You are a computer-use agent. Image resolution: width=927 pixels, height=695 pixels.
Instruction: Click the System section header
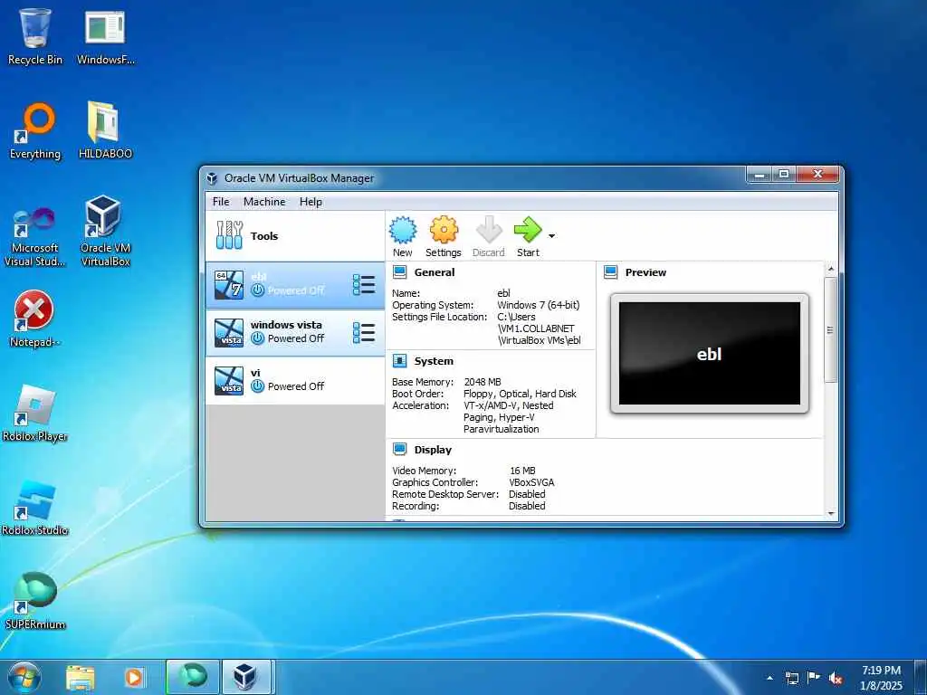click(x=434, y=361)
